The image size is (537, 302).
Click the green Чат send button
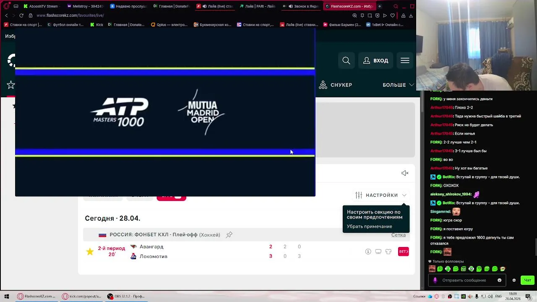click(527, 280)
